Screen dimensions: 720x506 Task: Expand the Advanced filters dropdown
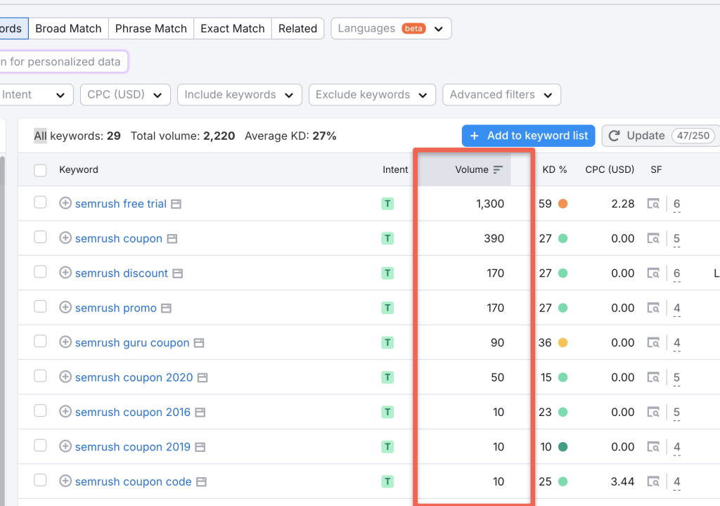tap(501, 94)
